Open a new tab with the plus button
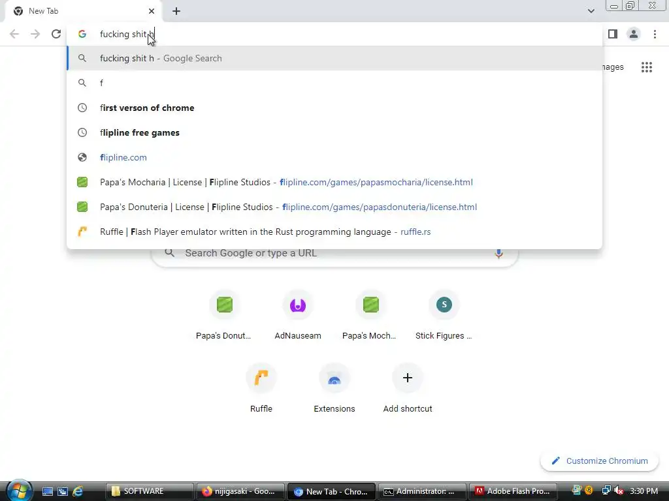 [x=176, y=11]
